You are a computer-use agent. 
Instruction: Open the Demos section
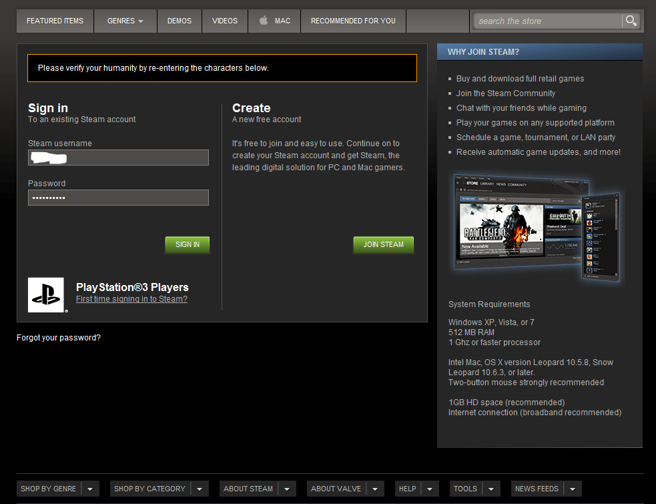(179, 21)
